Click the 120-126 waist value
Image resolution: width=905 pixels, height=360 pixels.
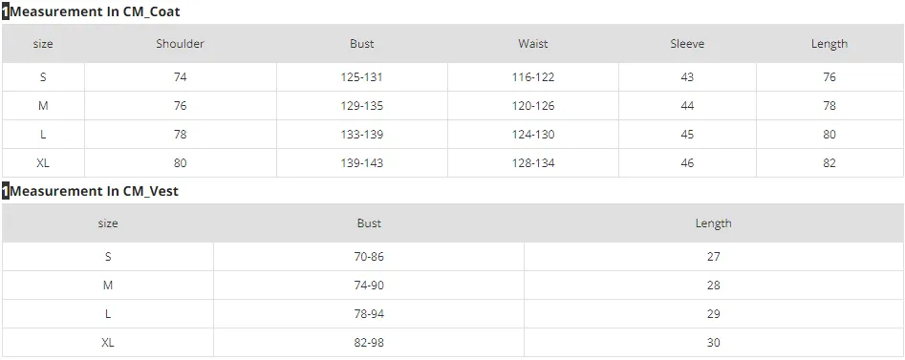[x=532, y=106]
